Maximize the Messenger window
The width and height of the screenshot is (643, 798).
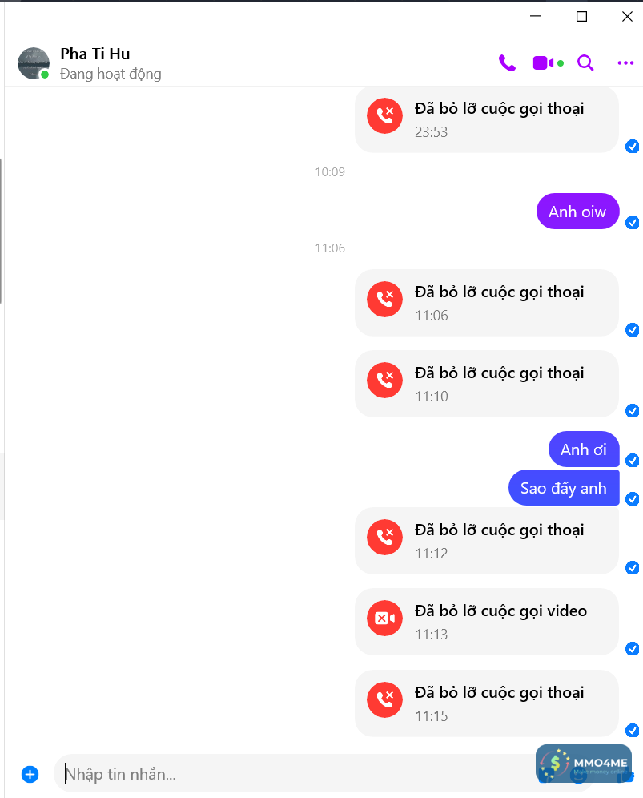(581, 17)
